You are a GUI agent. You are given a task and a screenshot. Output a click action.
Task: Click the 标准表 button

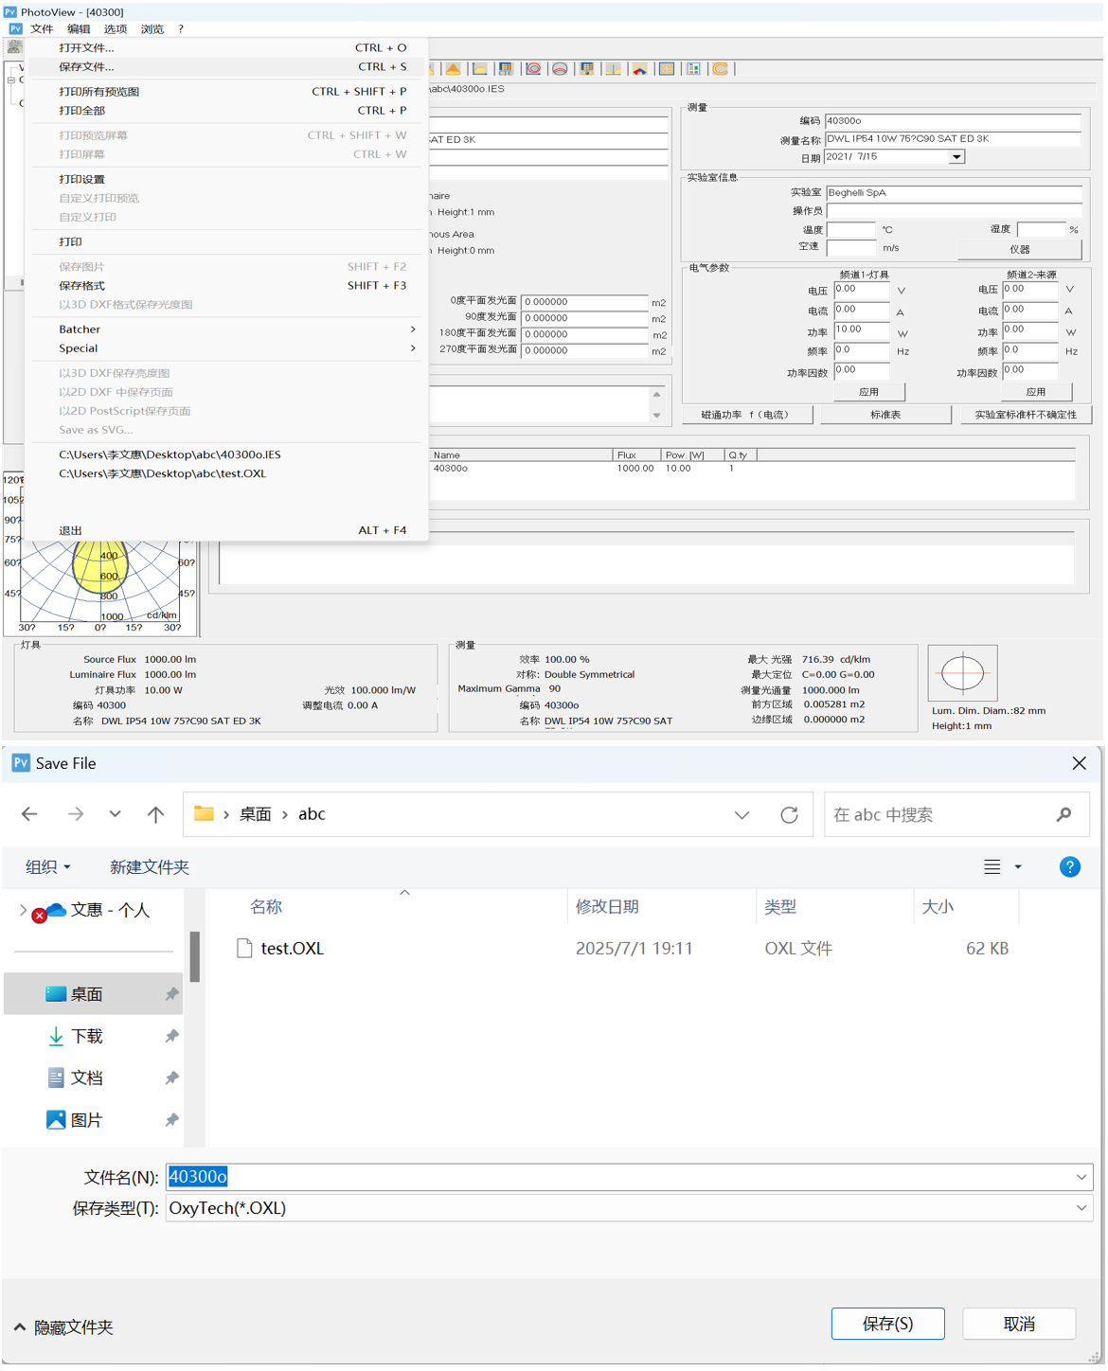885,415
